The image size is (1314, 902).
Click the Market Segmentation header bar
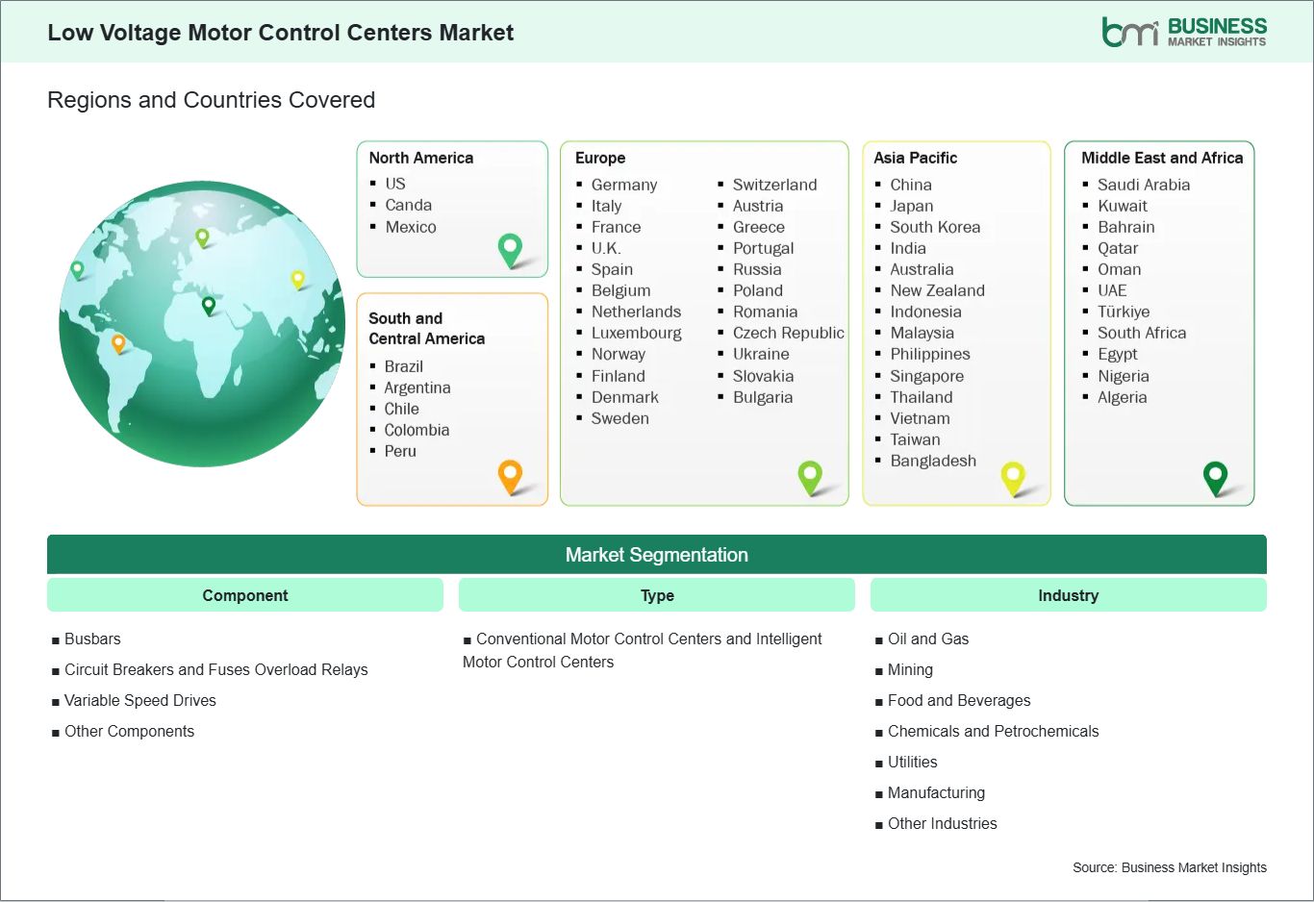coord(657,555)
